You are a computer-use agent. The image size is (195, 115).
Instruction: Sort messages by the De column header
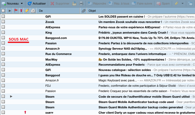tap(59, 11)
